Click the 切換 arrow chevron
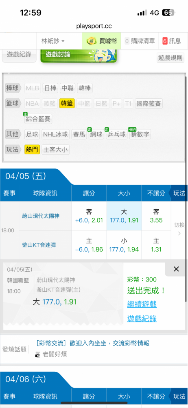Viewport: 188px width, 408px height. pos(179,233)
